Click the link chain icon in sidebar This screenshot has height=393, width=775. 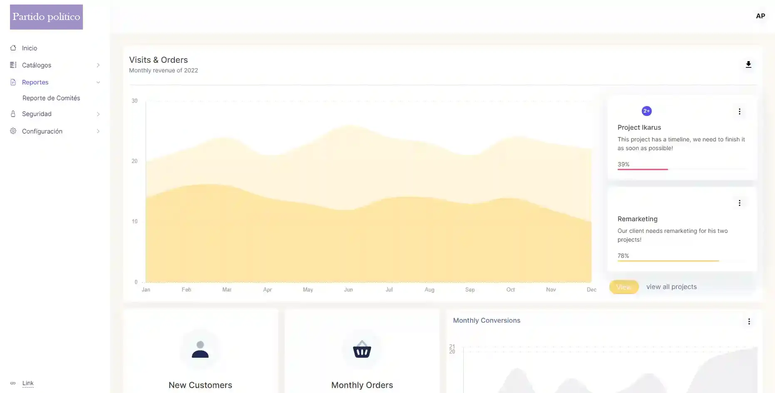(x=13, y=383)
